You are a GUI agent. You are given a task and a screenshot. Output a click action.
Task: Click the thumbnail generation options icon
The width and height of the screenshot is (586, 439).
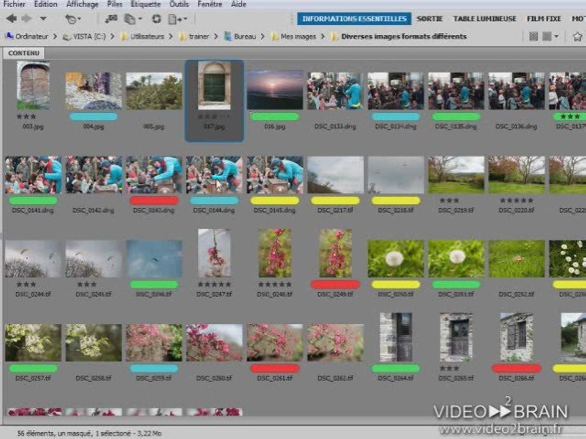click(547, 36)
